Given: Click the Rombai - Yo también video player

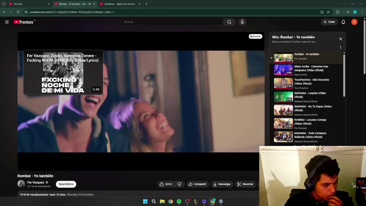Looking at the screenshot, I should [x=141, y=101].
